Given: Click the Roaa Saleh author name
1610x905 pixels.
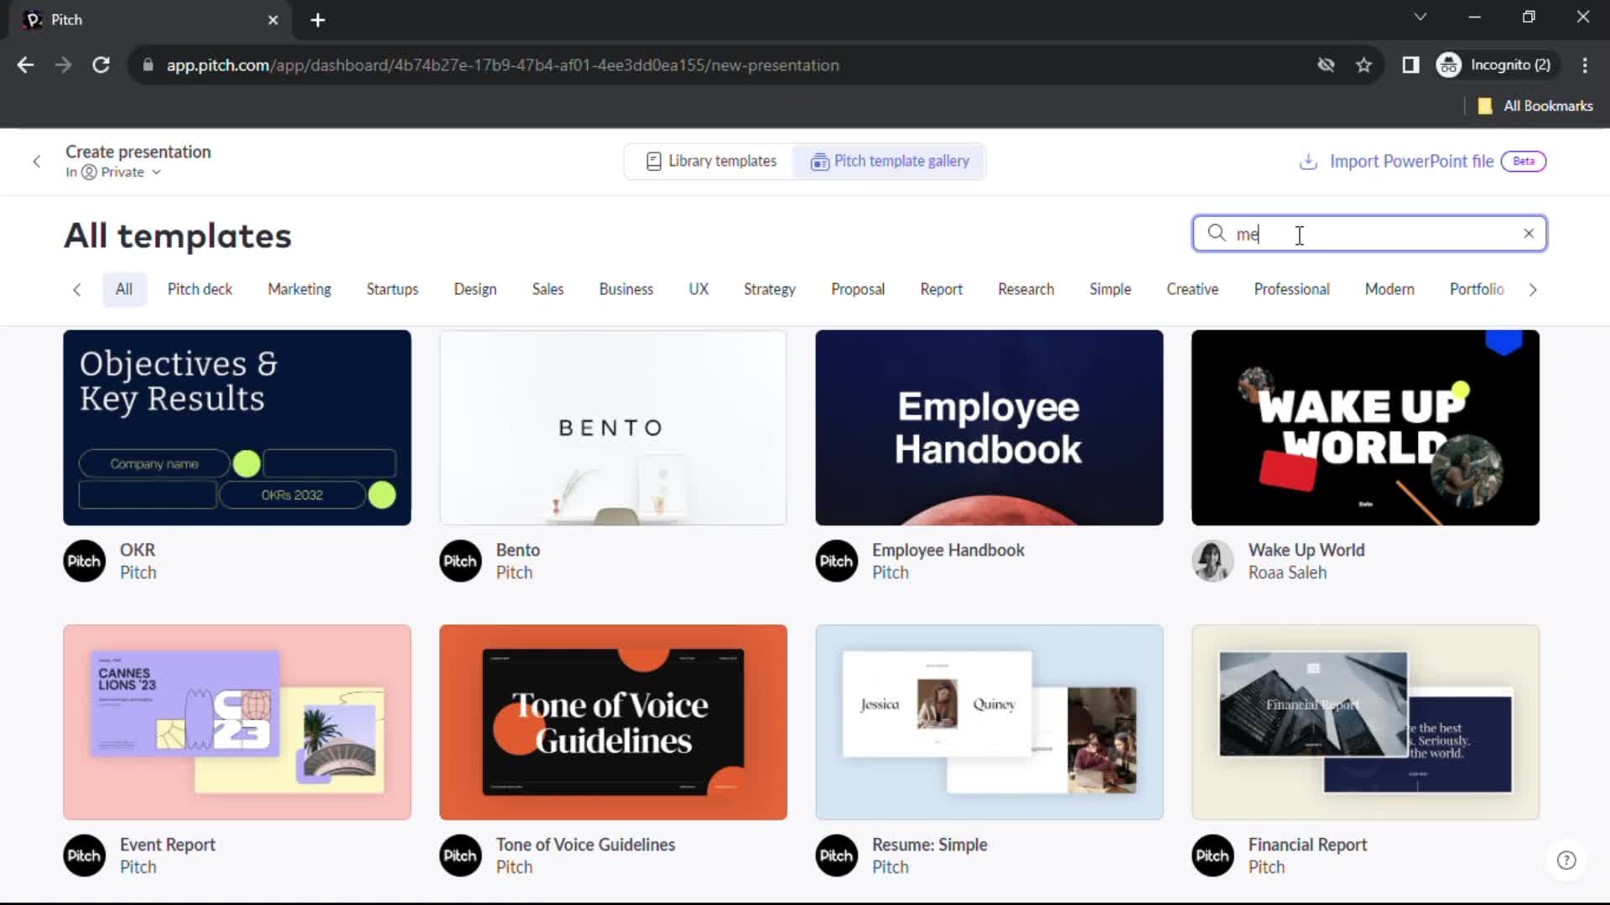Looking at the screenshot, I should coord(1287,573).
